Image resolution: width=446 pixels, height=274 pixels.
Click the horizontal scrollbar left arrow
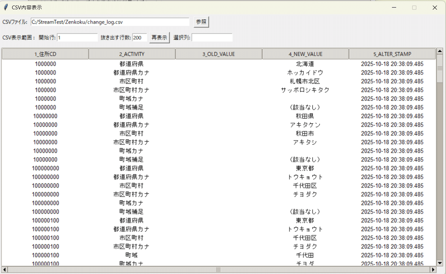pos(5,270)
